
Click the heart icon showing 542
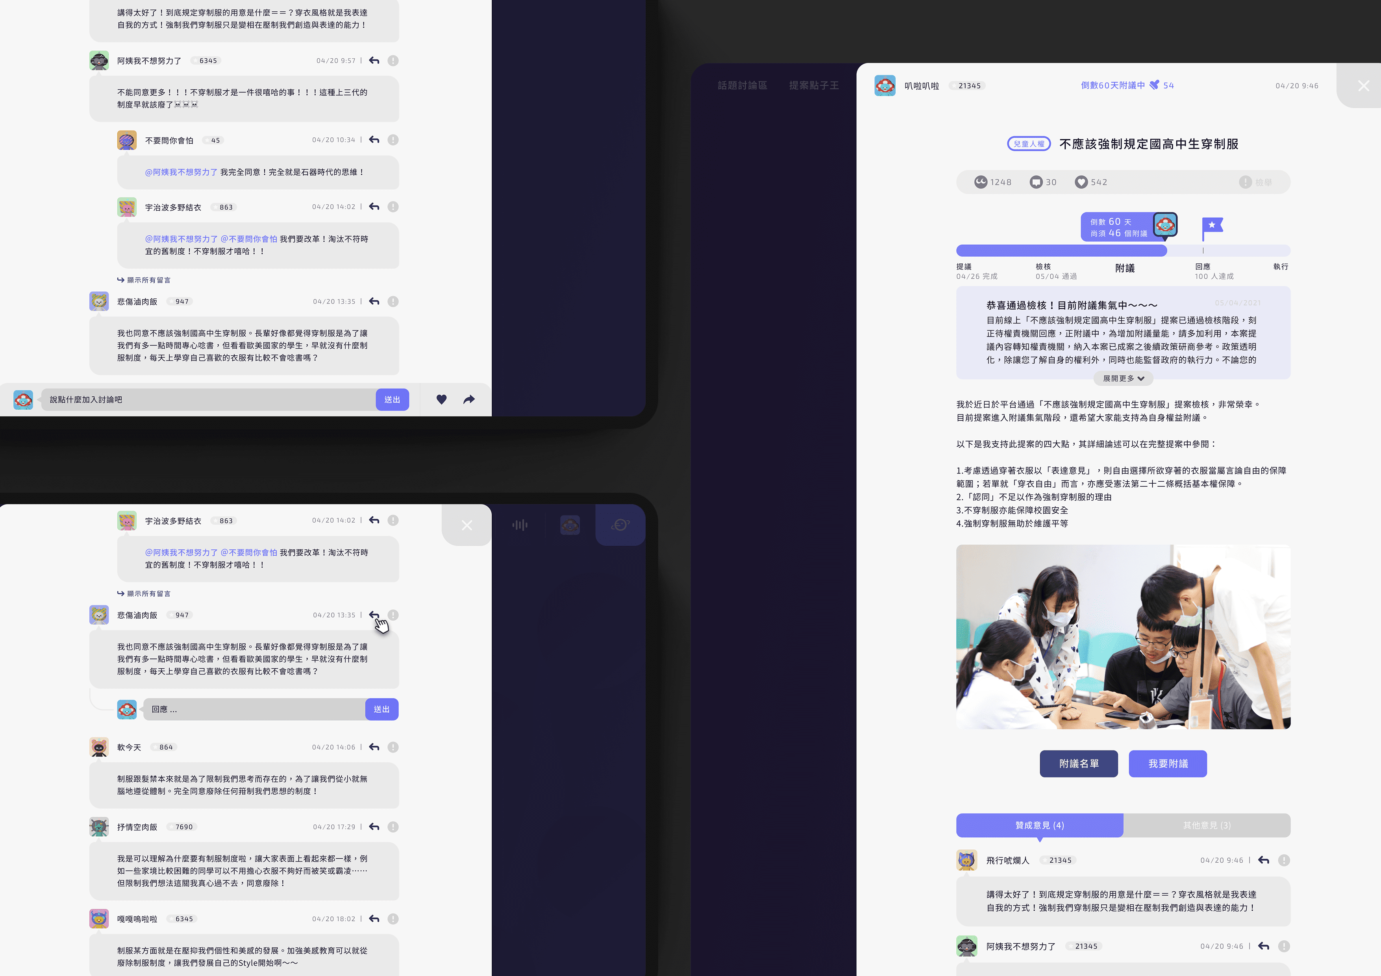point(1081,182)
